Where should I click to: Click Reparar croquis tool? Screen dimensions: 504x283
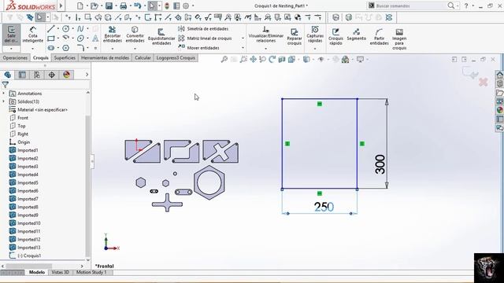[x=294, y=36]
